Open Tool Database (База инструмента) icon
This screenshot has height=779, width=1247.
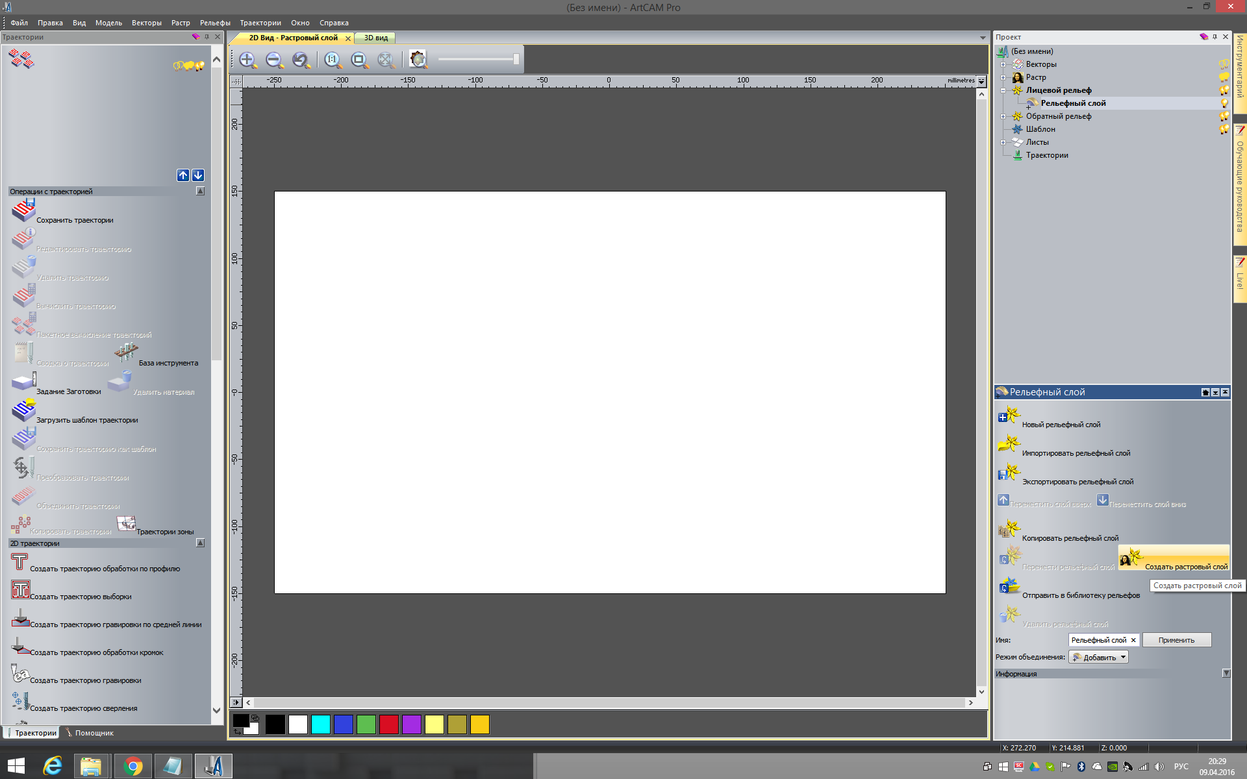click(126, 352)
